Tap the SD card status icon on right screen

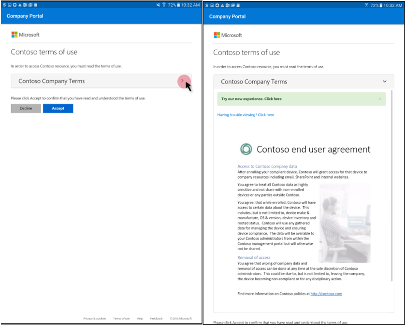(238, 5)
